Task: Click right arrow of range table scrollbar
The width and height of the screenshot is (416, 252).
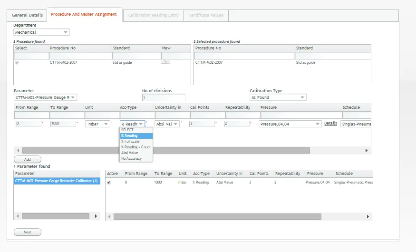Action: pos(367,150)
